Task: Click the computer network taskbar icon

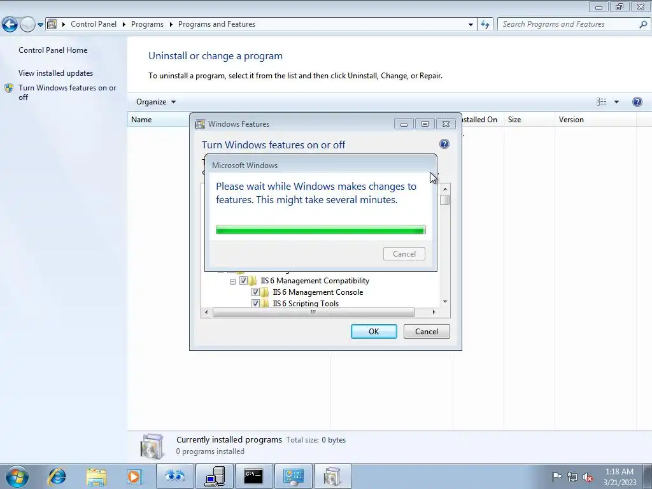Action: coord(215,476)
